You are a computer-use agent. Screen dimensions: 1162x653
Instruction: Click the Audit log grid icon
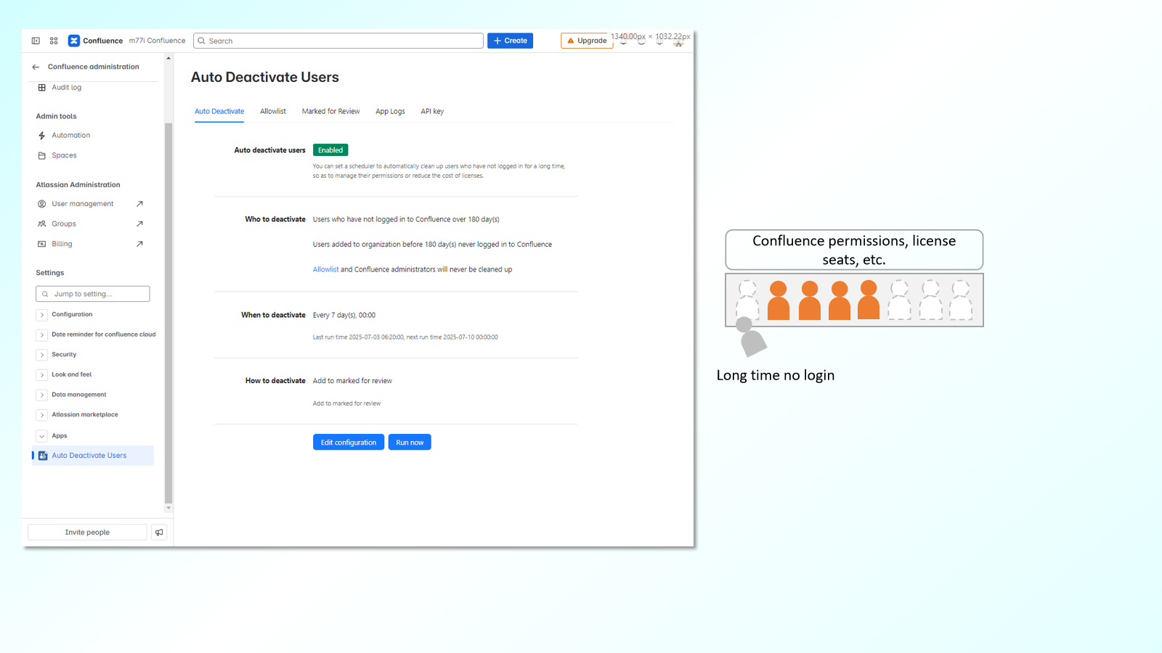click(x=42, y=87)
